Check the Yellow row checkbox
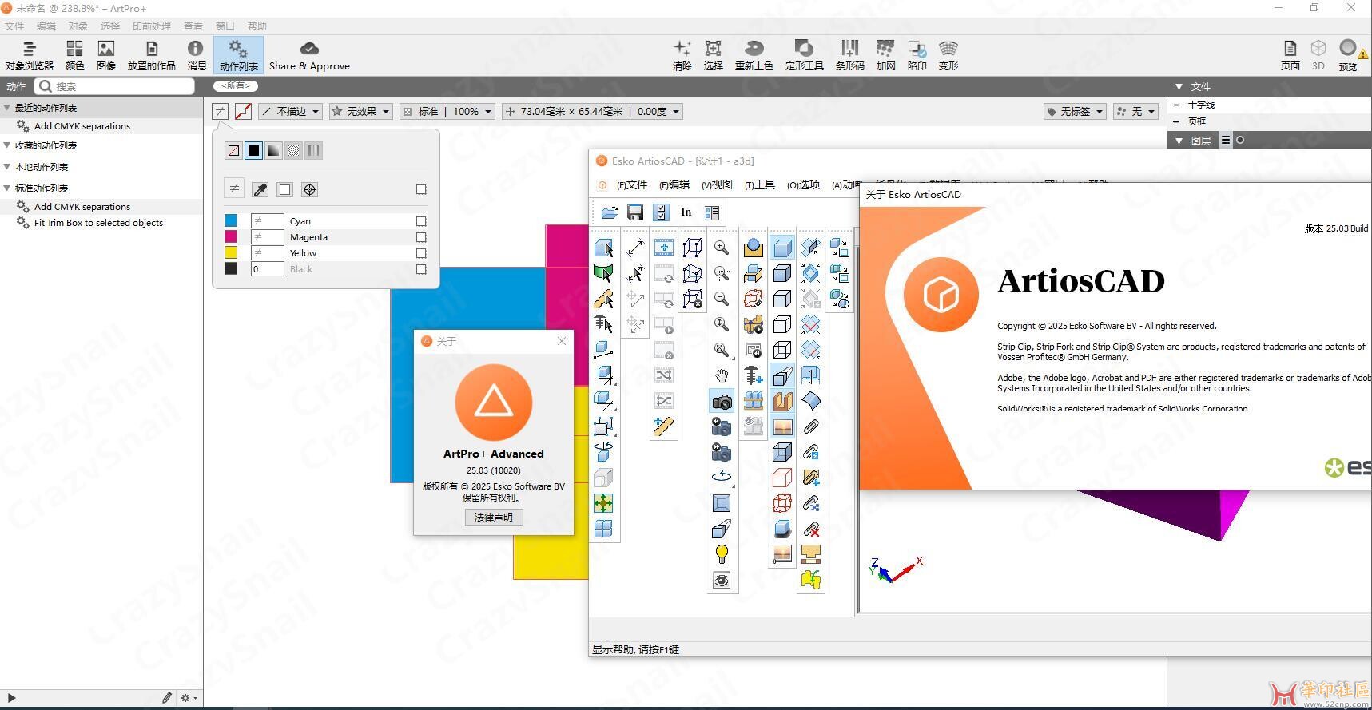The height and width of the screenshot is (710, 1372). 421,253
